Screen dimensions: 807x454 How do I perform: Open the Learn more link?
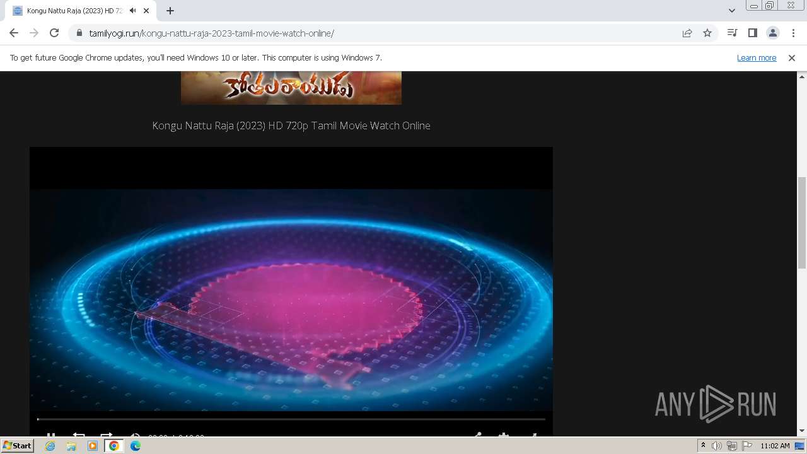757,57
